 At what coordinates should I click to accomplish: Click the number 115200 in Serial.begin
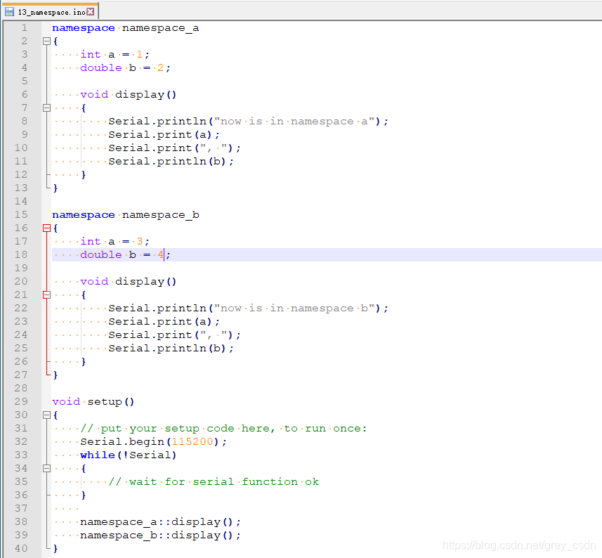(x=192, y=441)
